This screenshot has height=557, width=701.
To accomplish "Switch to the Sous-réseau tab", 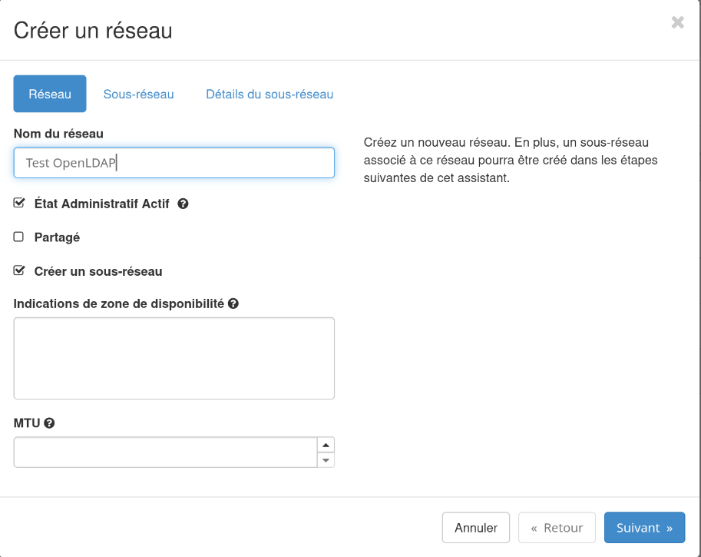I will (138, 94).
